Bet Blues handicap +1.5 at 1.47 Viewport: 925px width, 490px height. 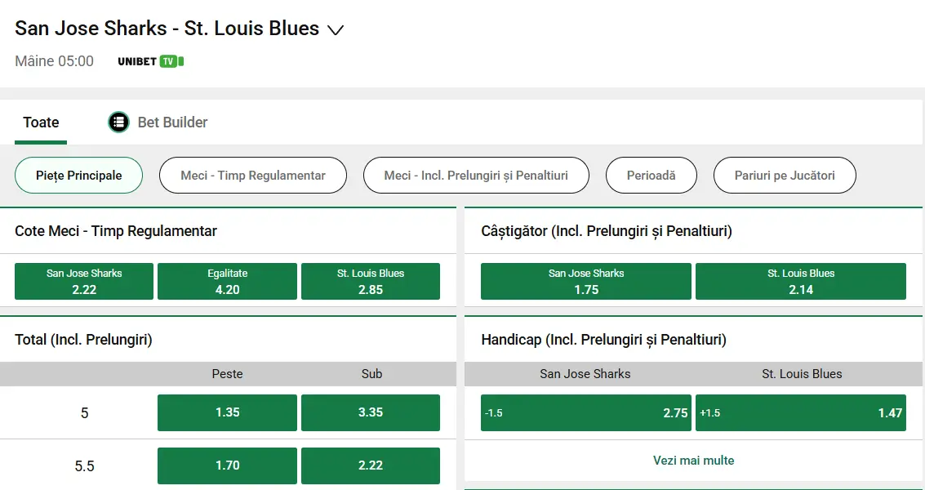(801, 412)
